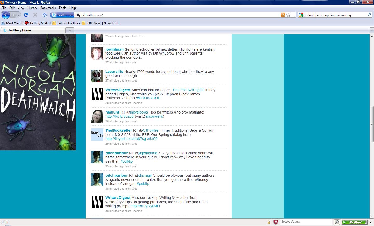The width and height of the screenshot is (374, 226).
Task: Open the Tools menu
Action: click(62, 8)
